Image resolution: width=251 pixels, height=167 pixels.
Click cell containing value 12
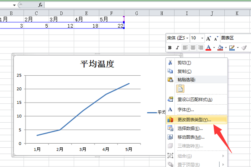(61, 26)
